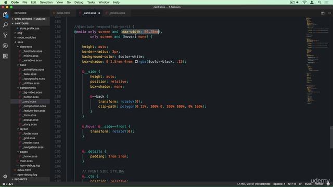Open the editor more actions ellipsis

(329, 13)
